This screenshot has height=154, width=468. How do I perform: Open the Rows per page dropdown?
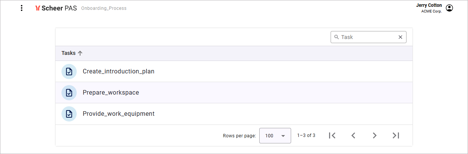275,135
